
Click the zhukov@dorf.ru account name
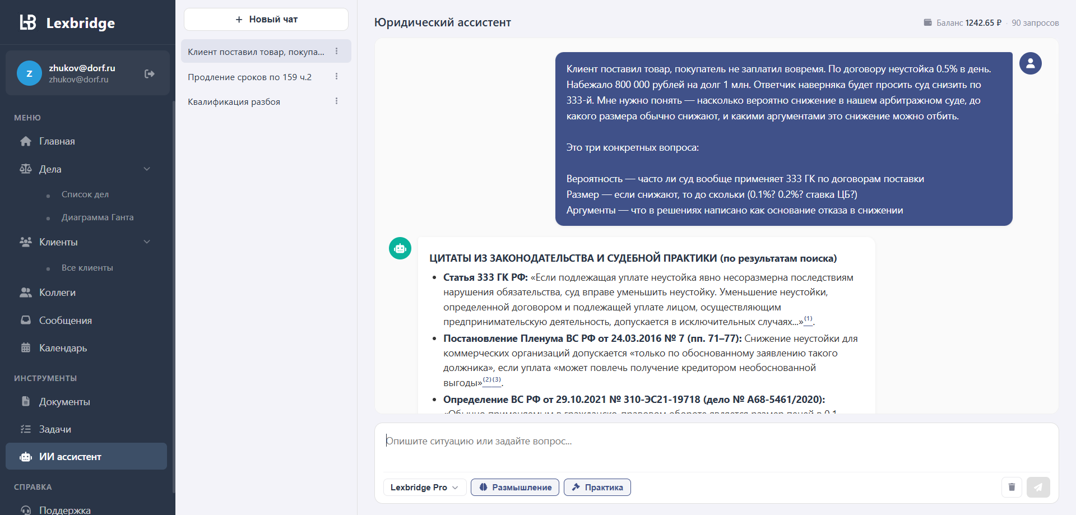coord(82,68)
